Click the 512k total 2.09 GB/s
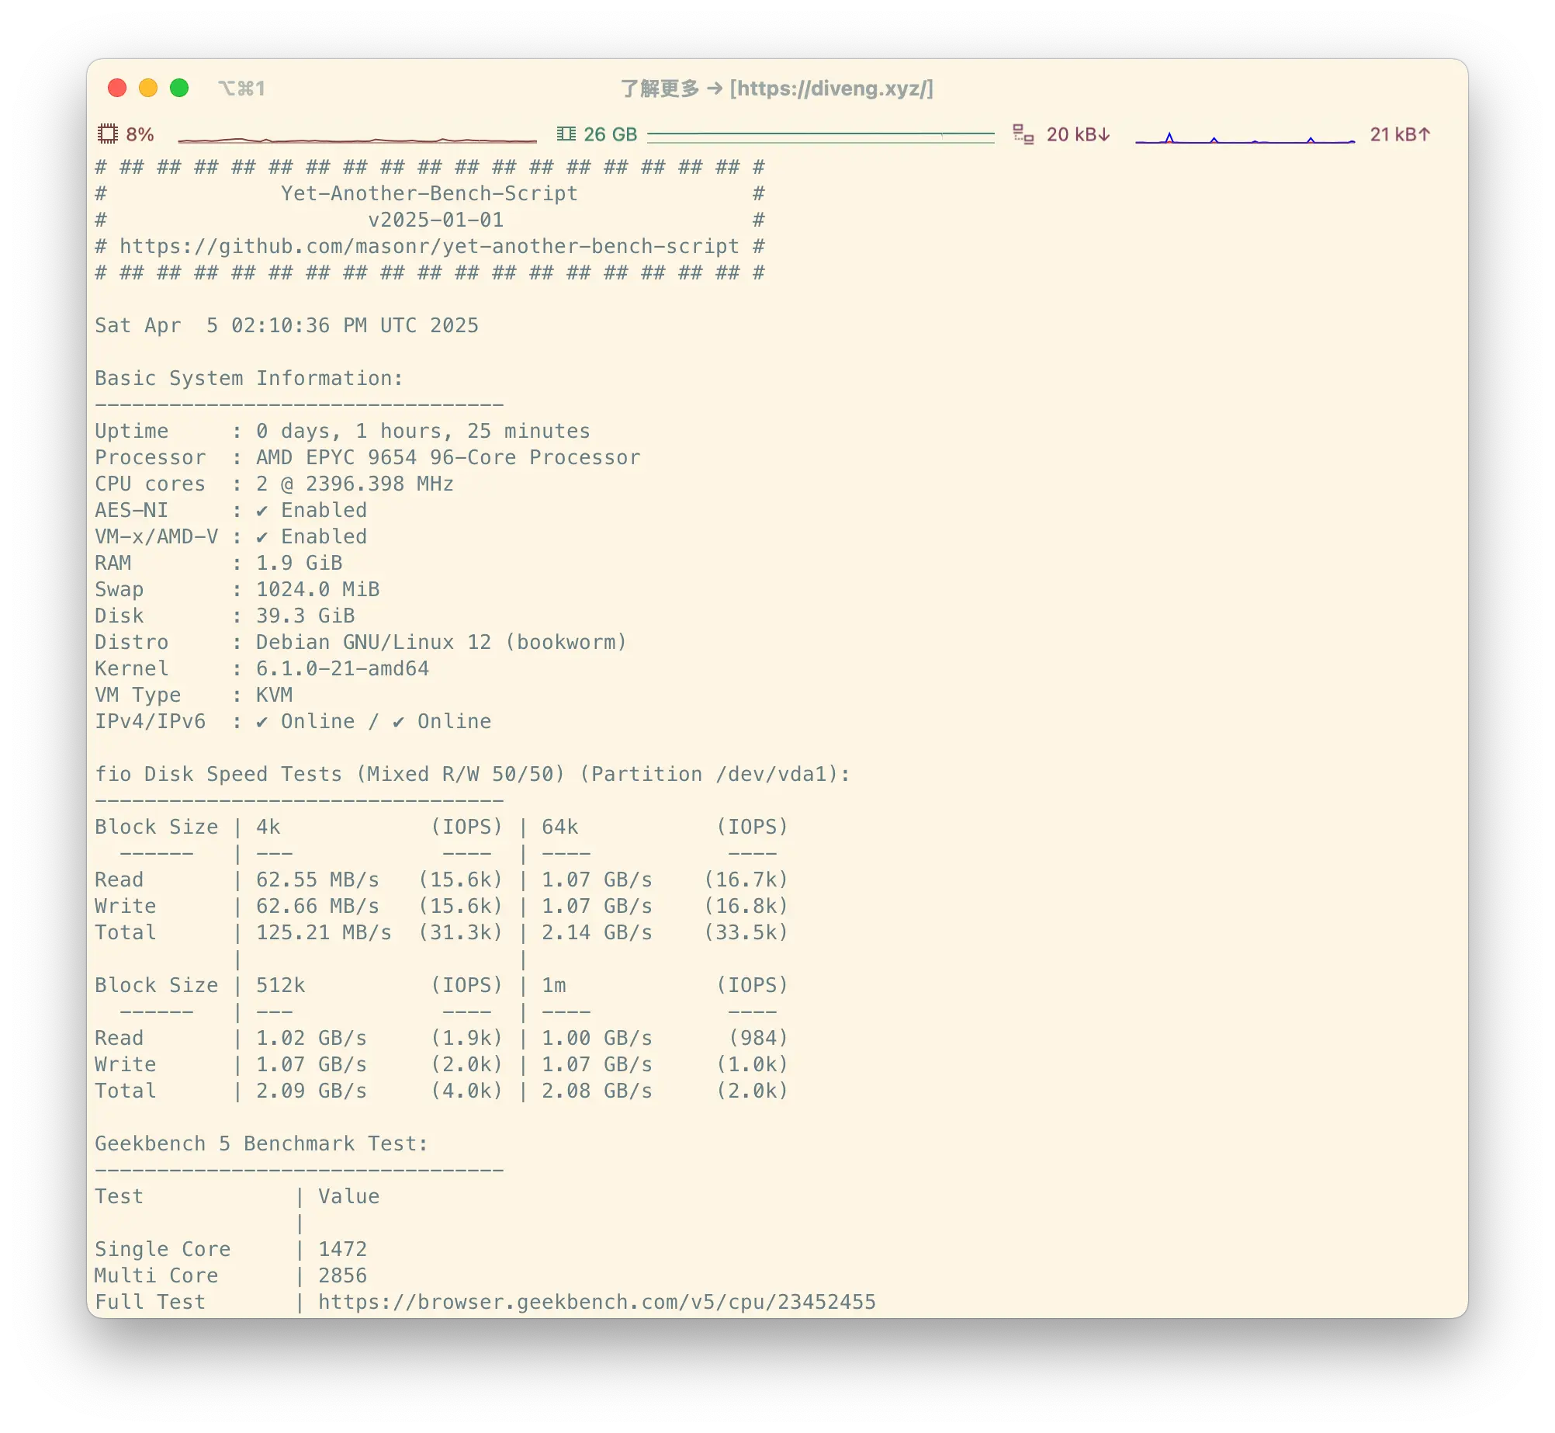 pos(311,1091)
